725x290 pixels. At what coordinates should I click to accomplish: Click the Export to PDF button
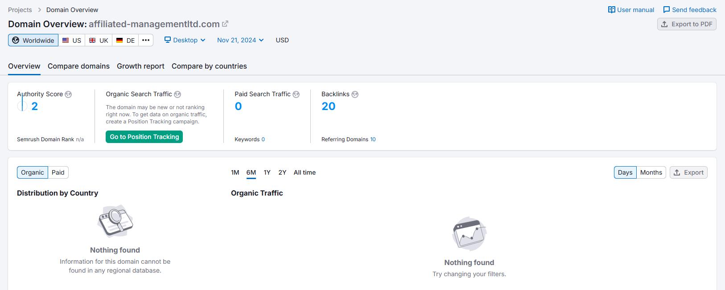pos(687,24)
